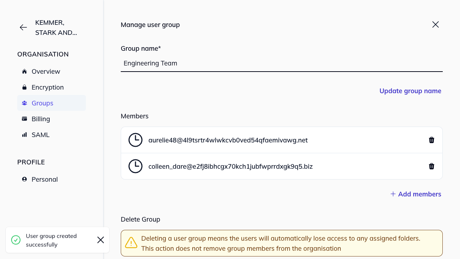Screen dimensions: 460x259
Task: Click the back arrow beside the organisation name
Action: 23,27
